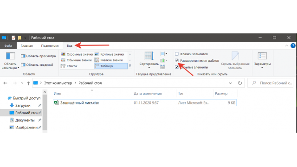Toggle Скрытые элементы checkbox

point(177,67)
